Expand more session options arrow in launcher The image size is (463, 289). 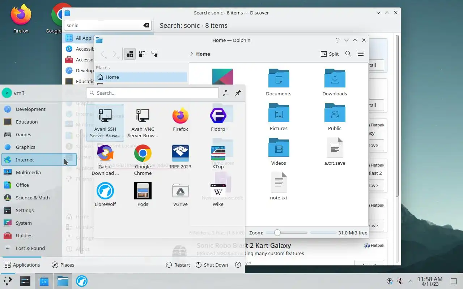pyautogui.click(x=238, y=265)
